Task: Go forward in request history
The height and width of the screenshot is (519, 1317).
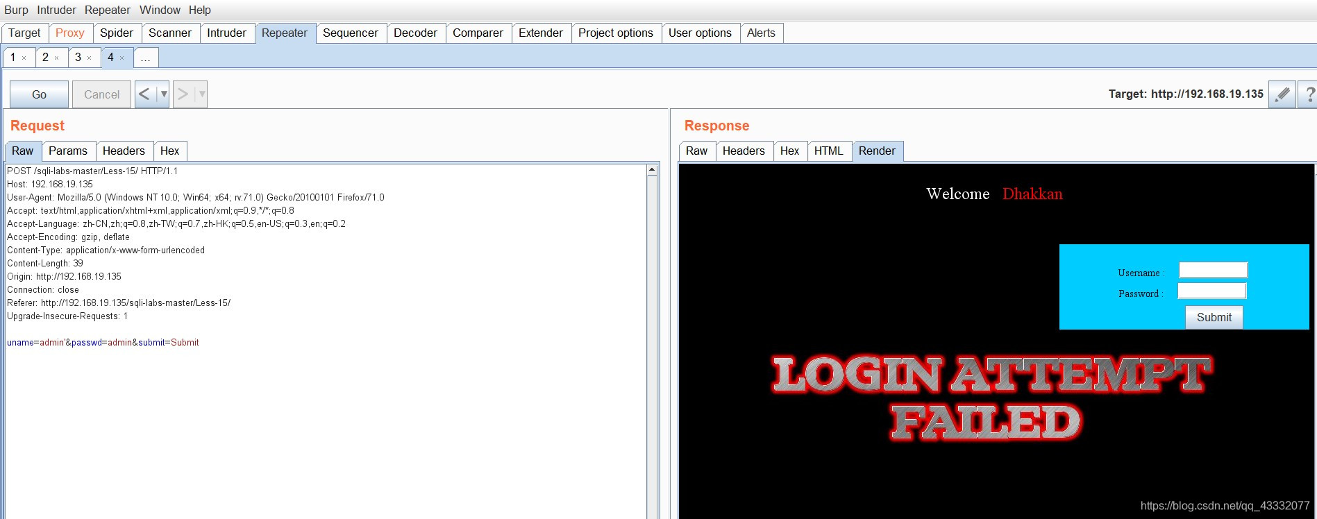Action: (183, 94)
